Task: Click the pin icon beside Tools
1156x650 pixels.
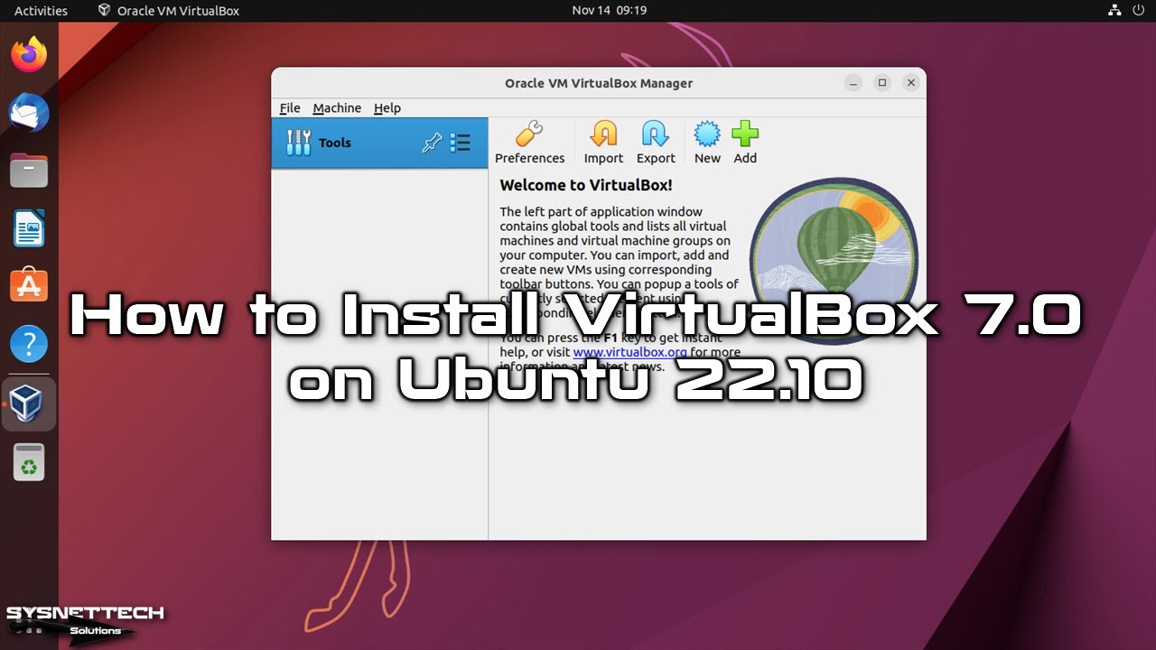Action: click(432, 143)
